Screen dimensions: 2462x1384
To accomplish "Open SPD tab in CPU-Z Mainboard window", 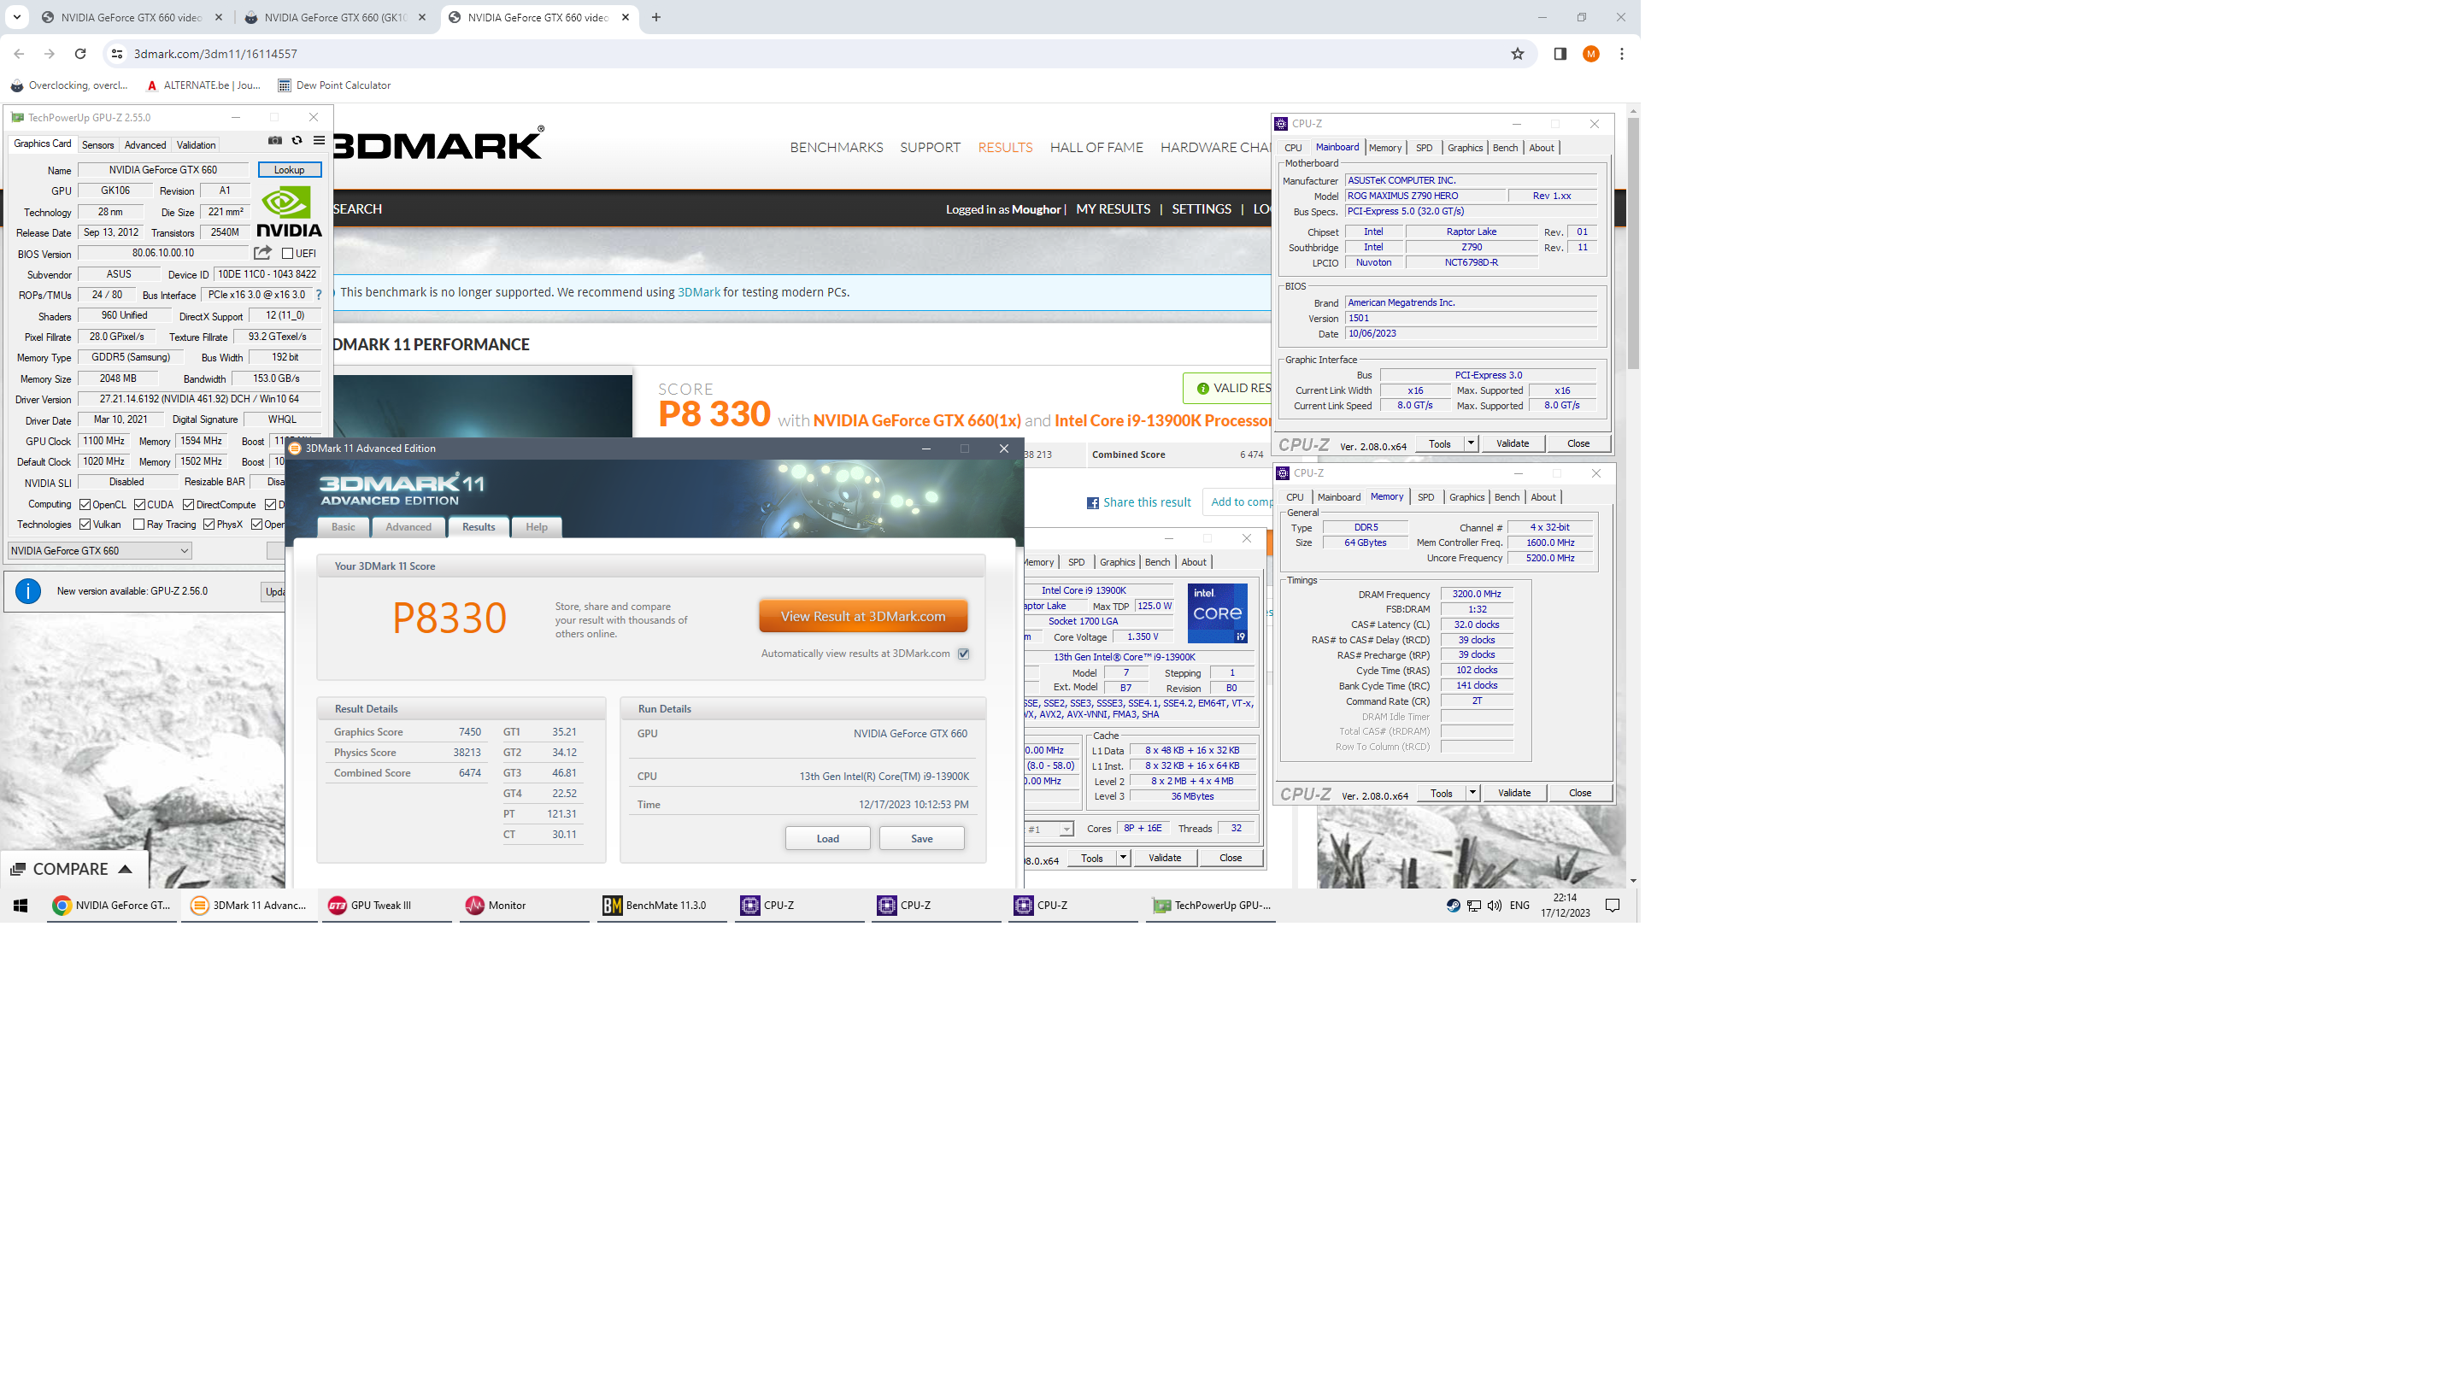I will point(1424,148).
